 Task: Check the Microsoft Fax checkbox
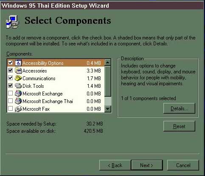pyautogui.click(x=11, y=109)
